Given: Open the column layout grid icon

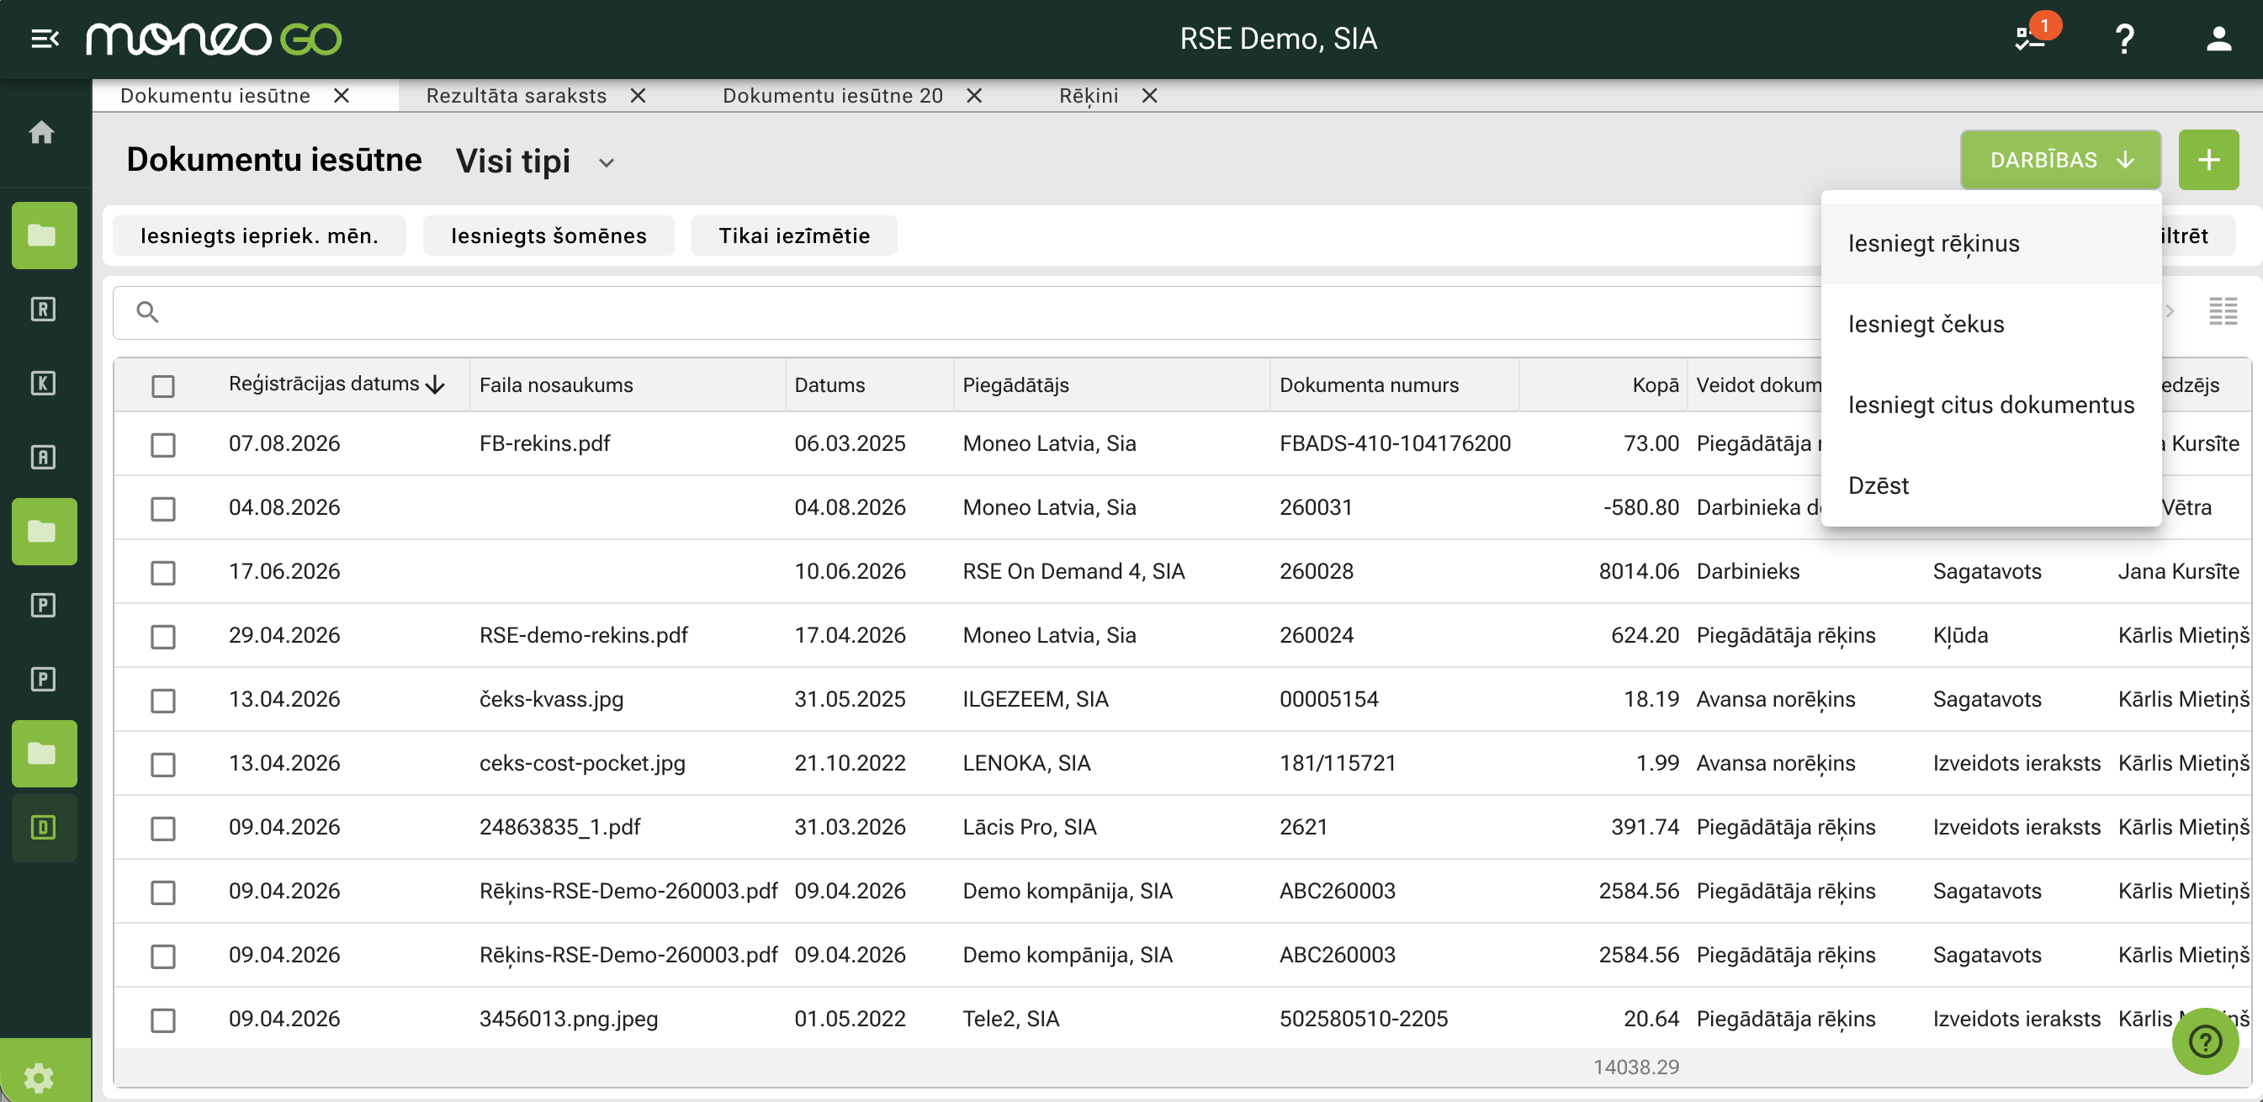Looking at the screenshot, I should [2223, 311].
